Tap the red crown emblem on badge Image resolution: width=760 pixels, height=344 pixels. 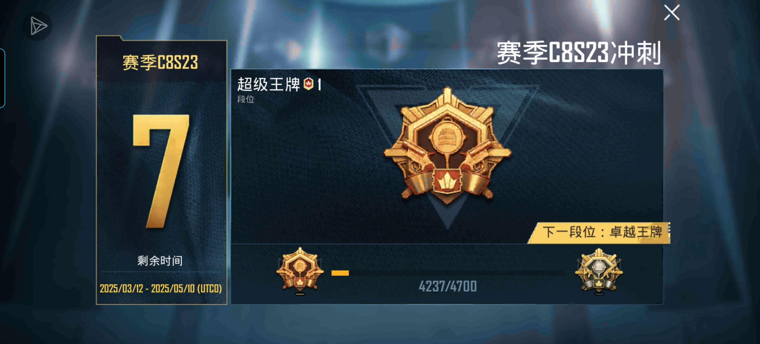coord(447,181)
